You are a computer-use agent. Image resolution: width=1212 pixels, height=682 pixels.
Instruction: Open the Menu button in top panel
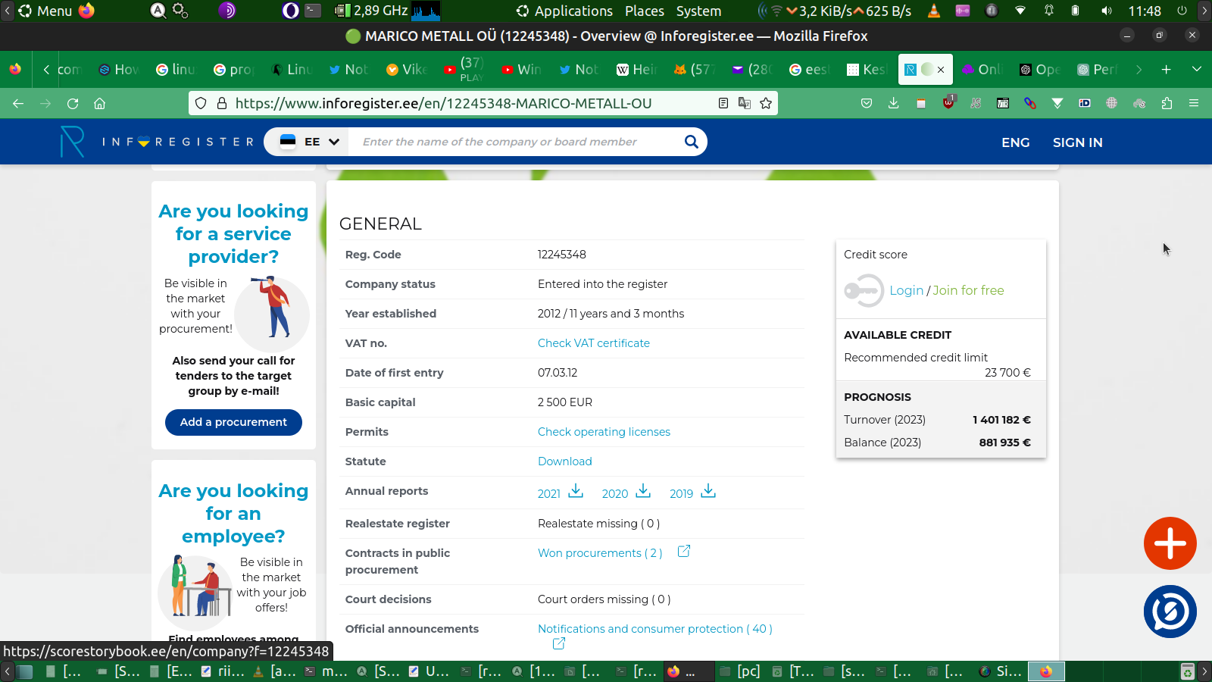(x=45, y=11)
